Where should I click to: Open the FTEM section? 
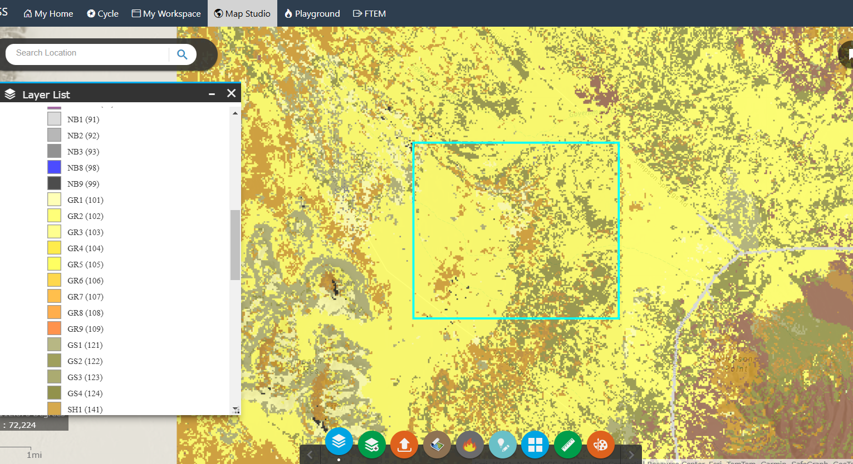pos(369,13)
